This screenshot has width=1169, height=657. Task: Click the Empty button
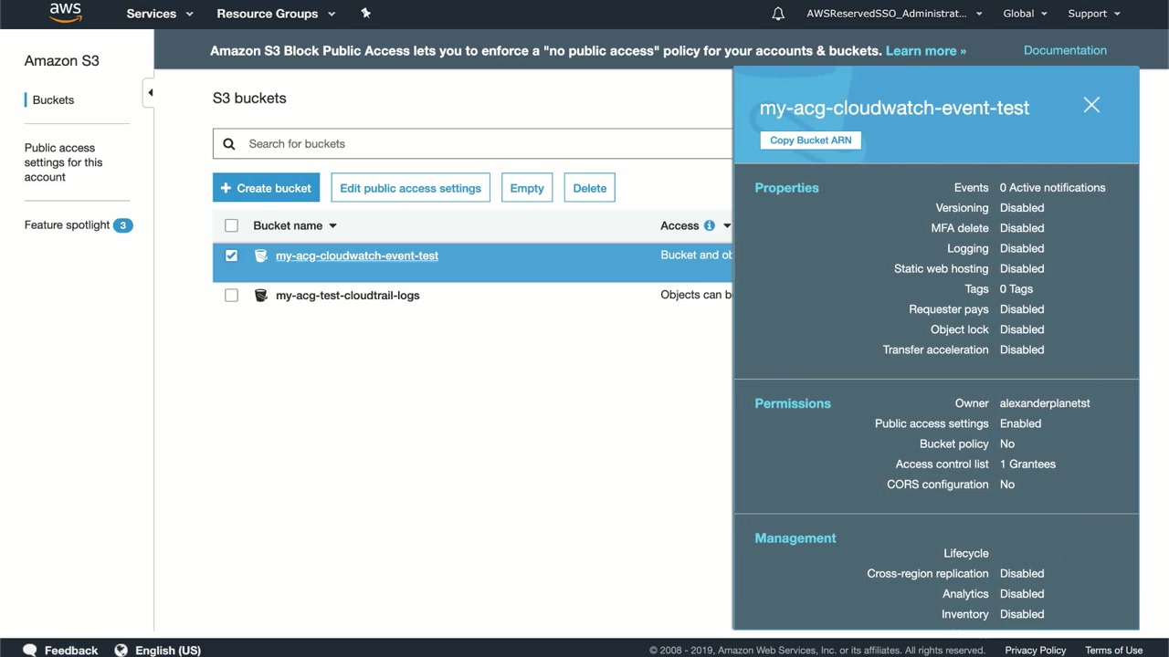(527, 188)
